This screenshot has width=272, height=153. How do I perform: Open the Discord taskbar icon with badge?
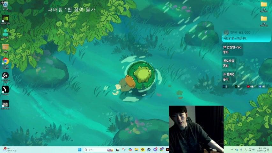(x=155, y=149)
